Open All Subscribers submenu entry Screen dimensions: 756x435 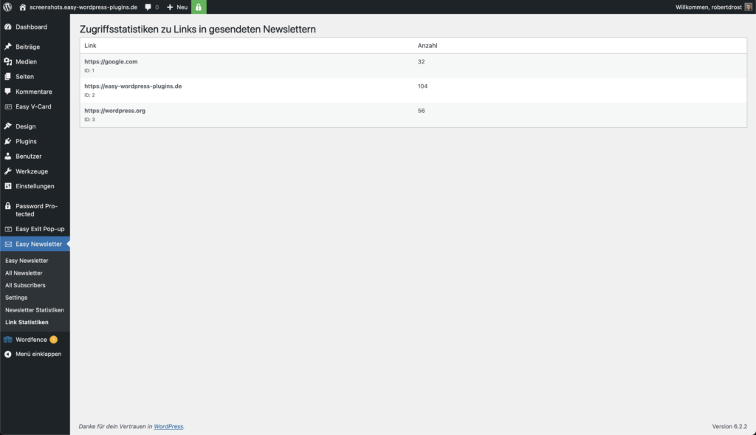25,286
